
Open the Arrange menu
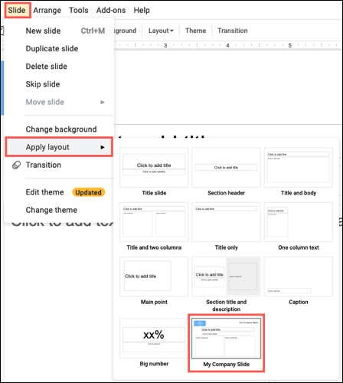[x=47, y=10]
